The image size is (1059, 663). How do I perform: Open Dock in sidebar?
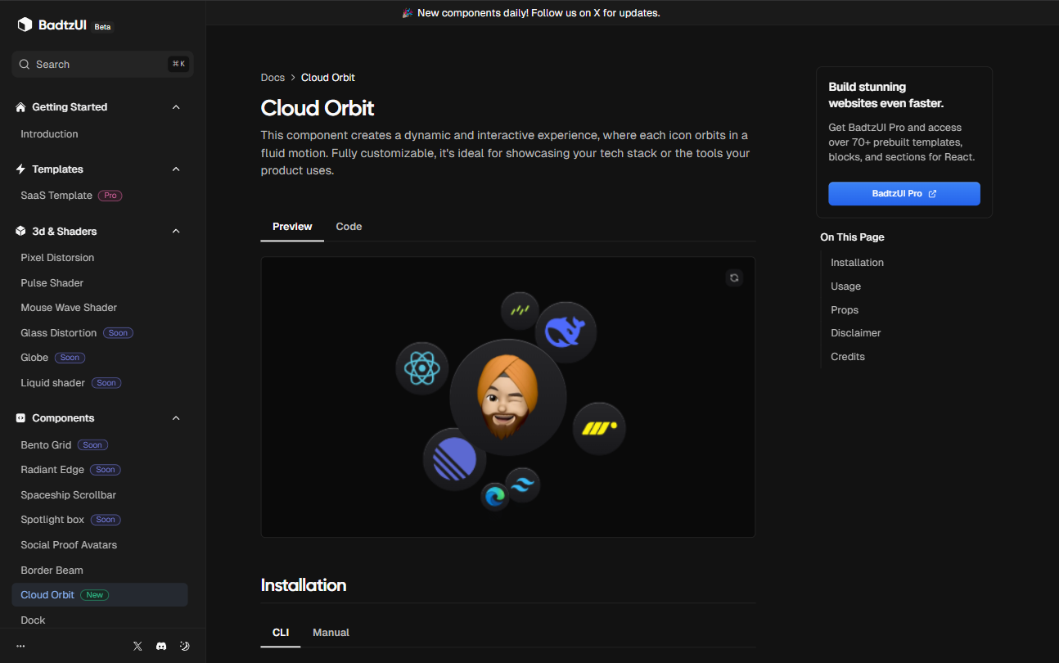pos(33,620)
